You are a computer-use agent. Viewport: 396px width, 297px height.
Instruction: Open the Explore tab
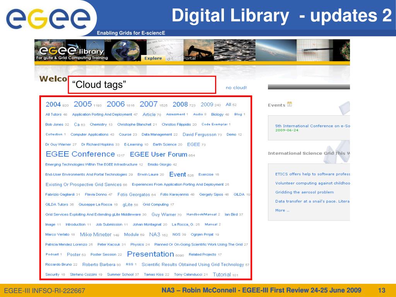(x=153, y=58)
